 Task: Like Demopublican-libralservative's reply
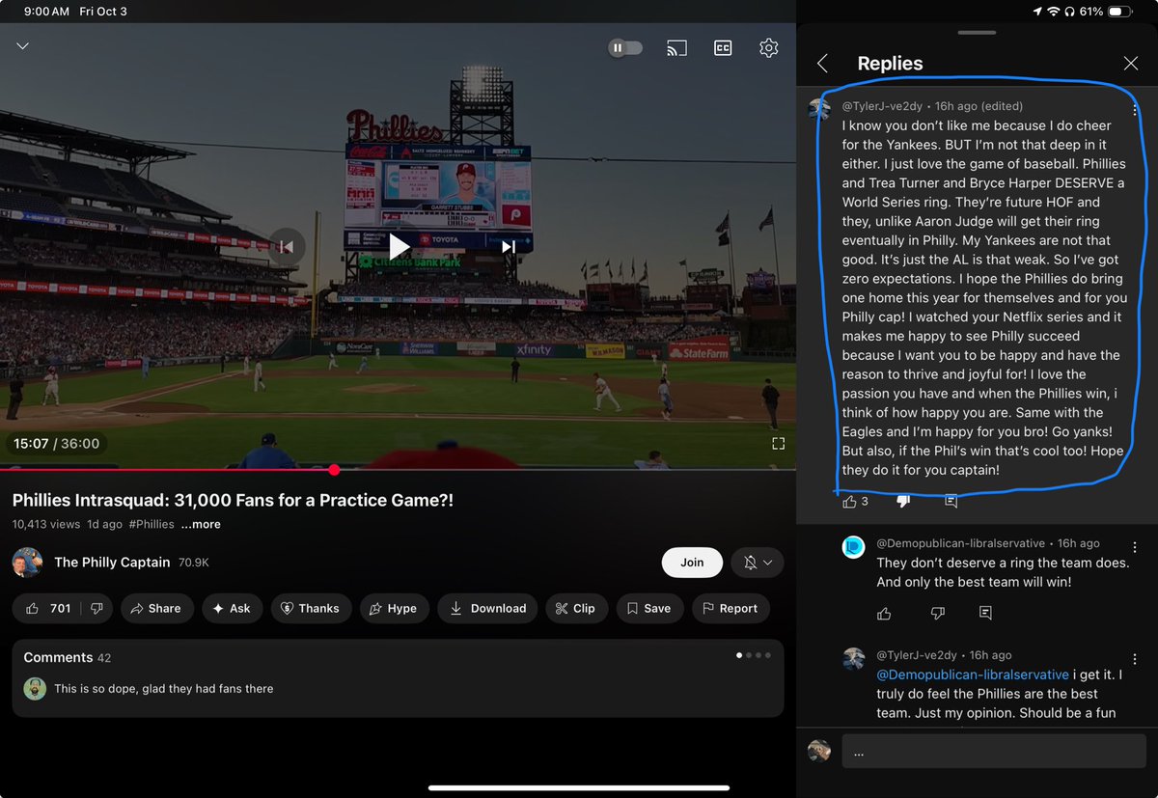[884, 613]
